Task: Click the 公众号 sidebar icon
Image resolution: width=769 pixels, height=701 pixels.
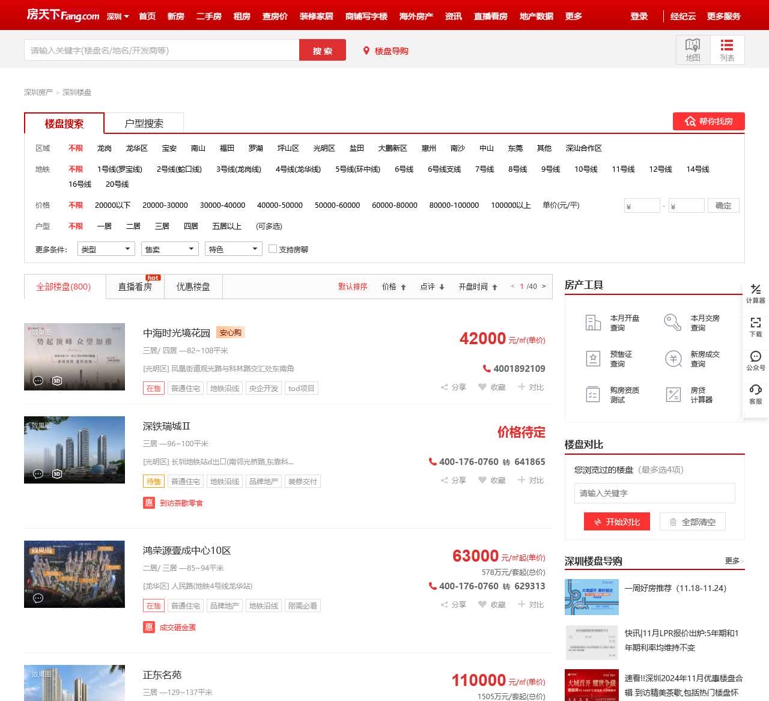Action: click(755, 360)
